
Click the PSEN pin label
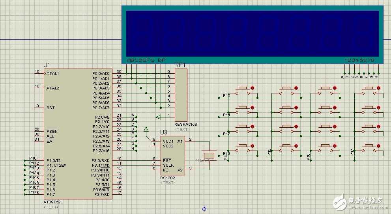(52, 131)
